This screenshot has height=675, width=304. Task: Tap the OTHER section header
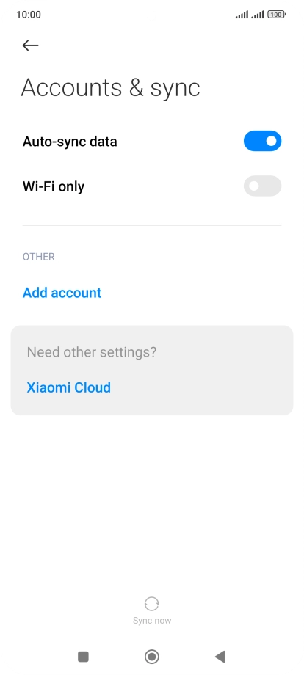39,257
